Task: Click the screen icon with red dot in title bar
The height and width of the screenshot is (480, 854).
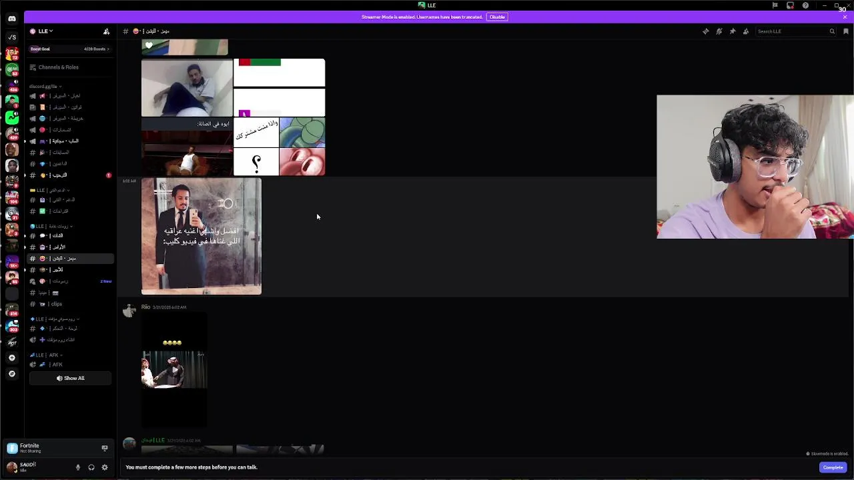Action: coord(791,5)
